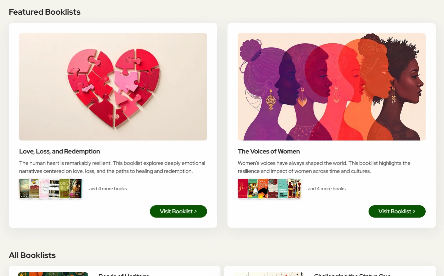The height and width of the screenshot is (276, 444).
Task: Click the first book cover in Love, Loss list
Action: 24,189
